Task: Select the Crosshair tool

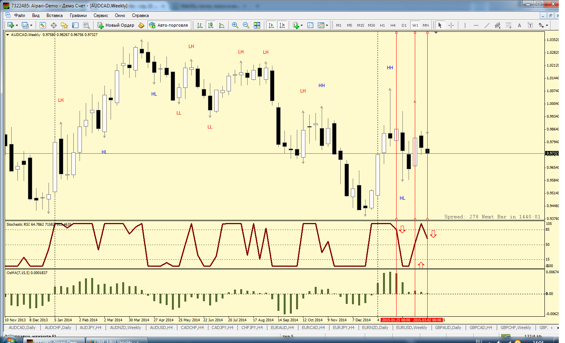Action: tap(451, 25)
